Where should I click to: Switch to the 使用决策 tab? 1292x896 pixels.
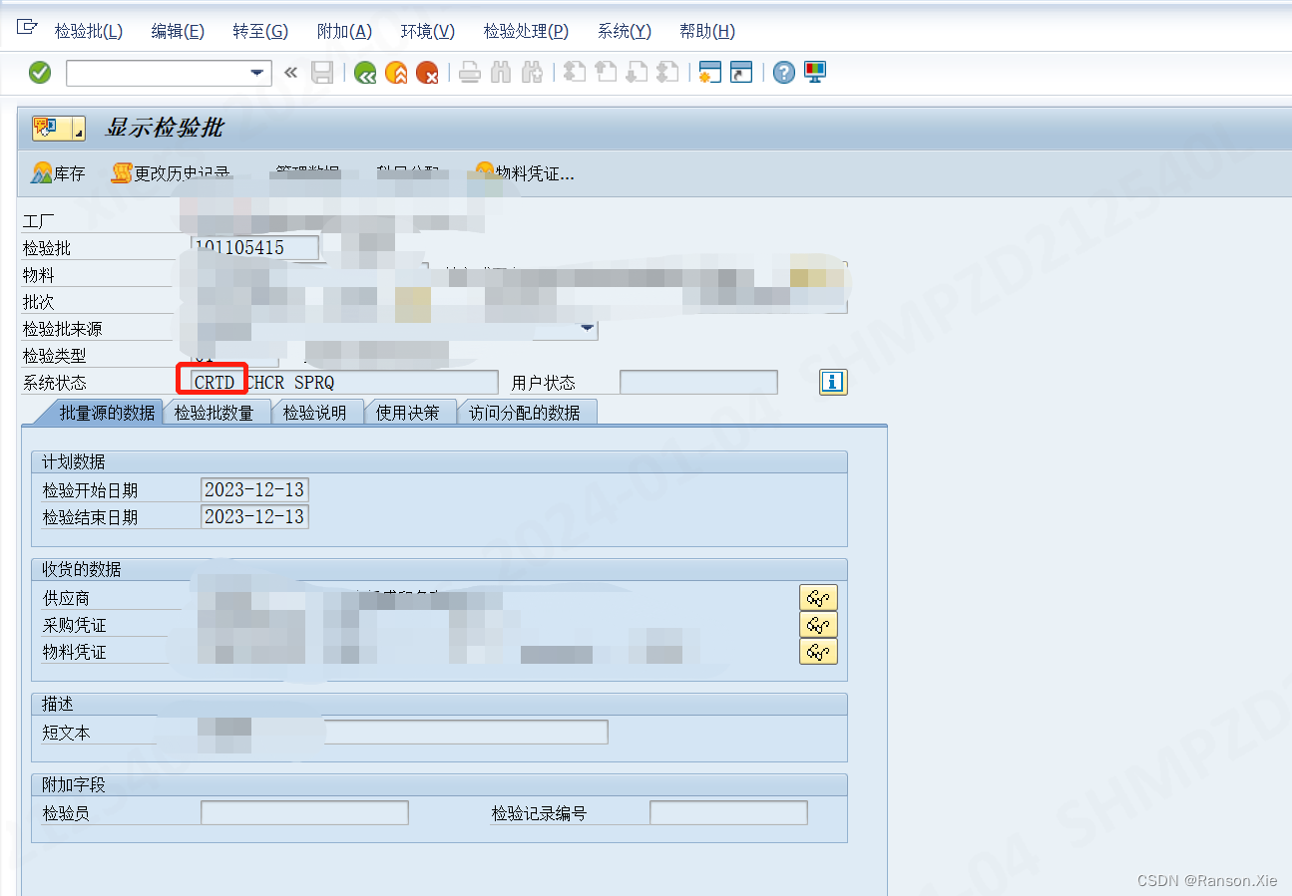click(x=407, y=413)
